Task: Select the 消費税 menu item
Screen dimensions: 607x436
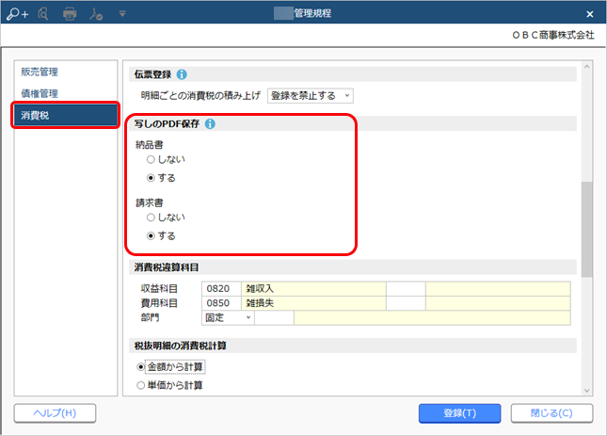Action: (x=66, y=116)
